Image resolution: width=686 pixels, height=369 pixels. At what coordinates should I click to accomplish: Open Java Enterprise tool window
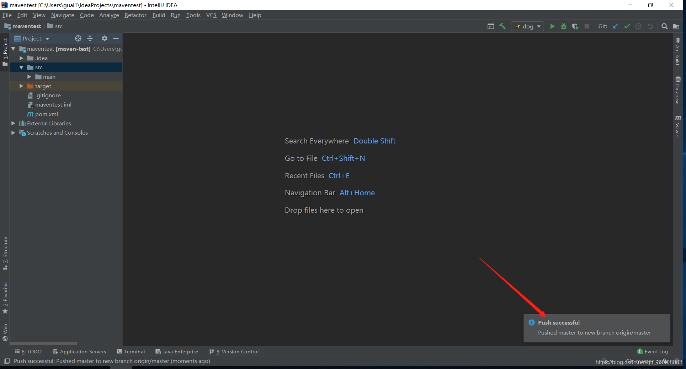point(177,352)
